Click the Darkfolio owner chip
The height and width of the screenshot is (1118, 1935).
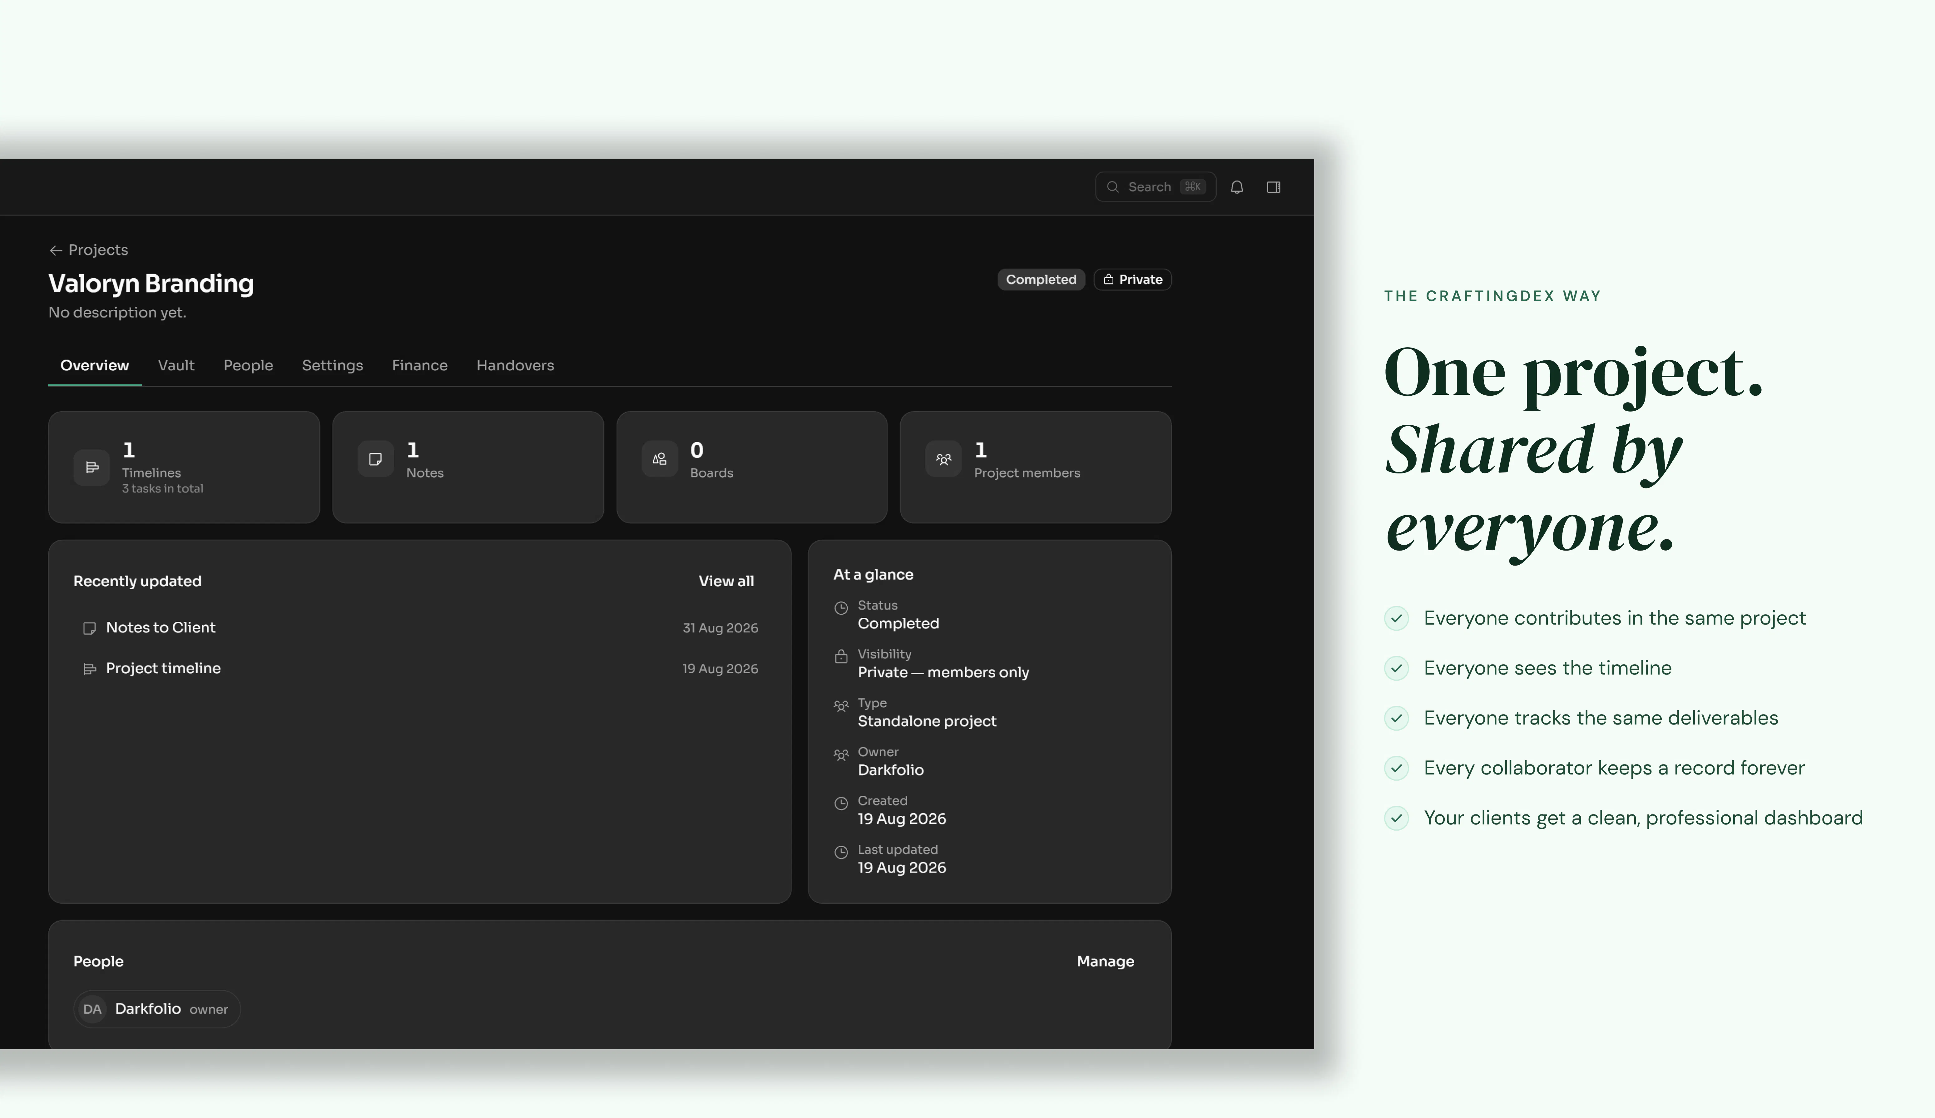pos(157,1009)
